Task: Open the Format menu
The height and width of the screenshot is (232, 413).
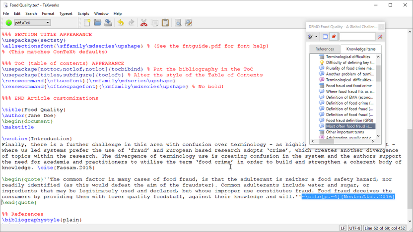Action: click(48, 13)
